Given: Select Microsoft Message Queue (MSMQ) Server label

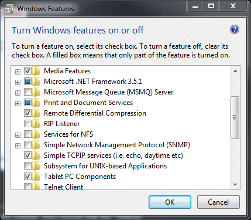Looking at the screenshot, I should tap(109, 92).
